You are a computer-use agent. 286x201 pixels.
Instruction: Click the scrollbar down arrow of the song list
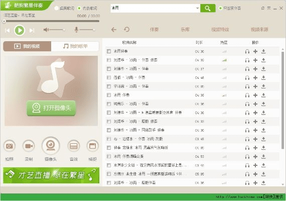coord(282,184)
